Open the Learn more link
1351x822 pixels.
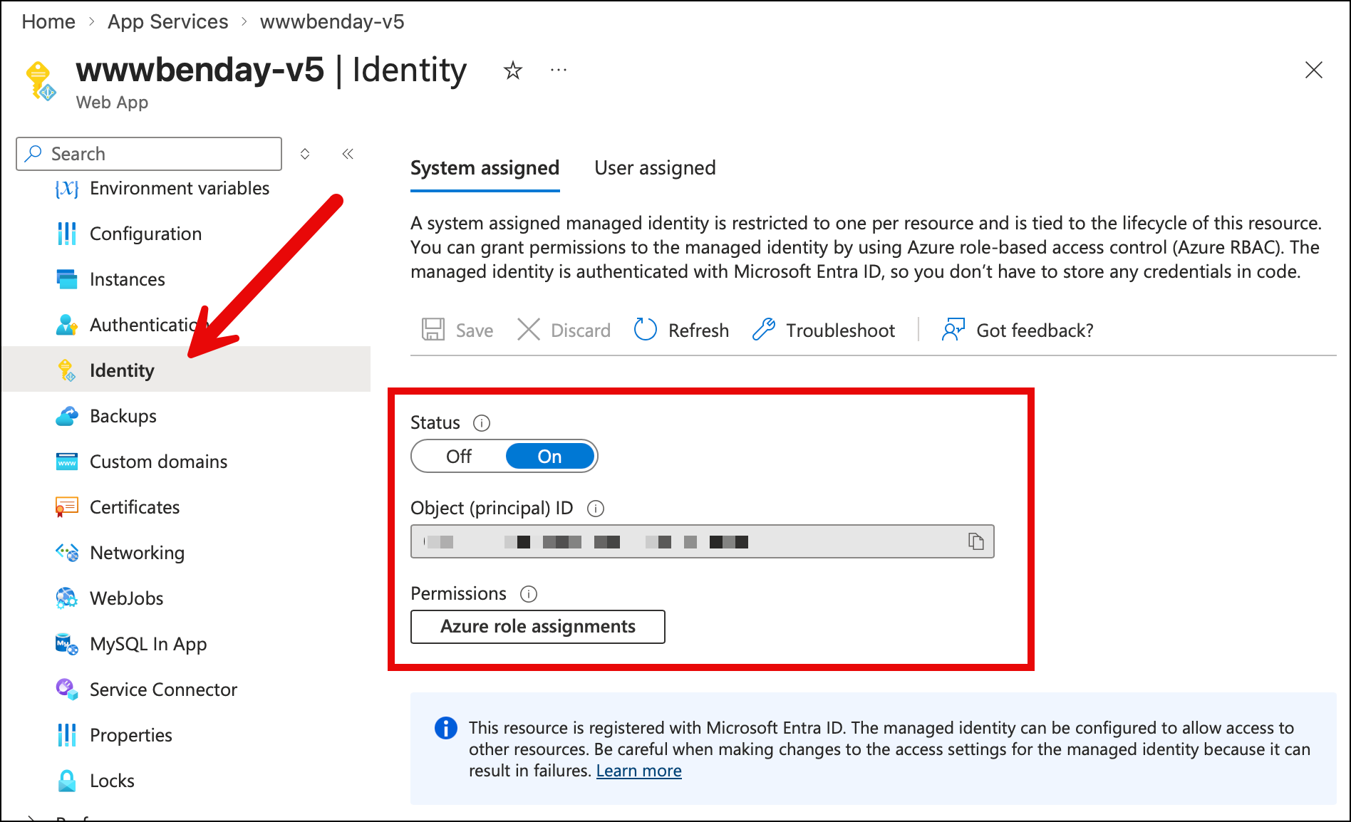[x=638, y=771]
